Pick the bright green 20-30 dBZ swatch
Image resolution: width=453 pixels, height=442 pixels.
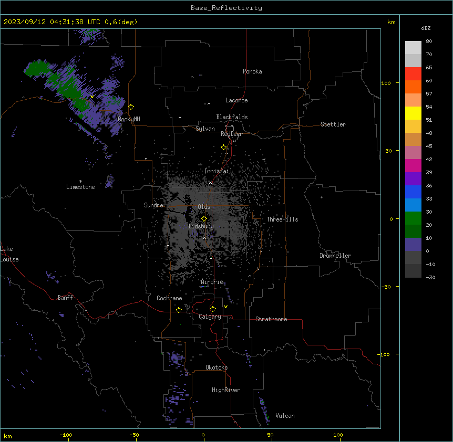click(413, 218)
